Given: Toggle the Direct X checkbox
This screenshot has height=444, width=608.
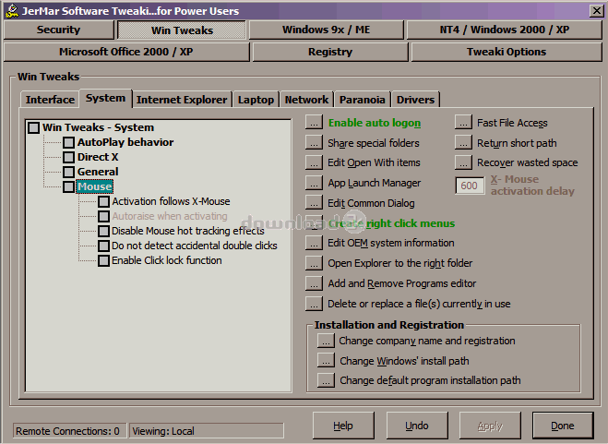Looking at the screenshot, I should [x=68, y=157].
